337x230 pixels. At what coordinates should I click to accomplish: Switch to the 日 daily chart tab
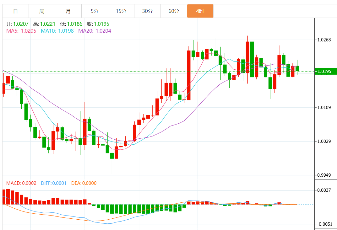point(15,11)
